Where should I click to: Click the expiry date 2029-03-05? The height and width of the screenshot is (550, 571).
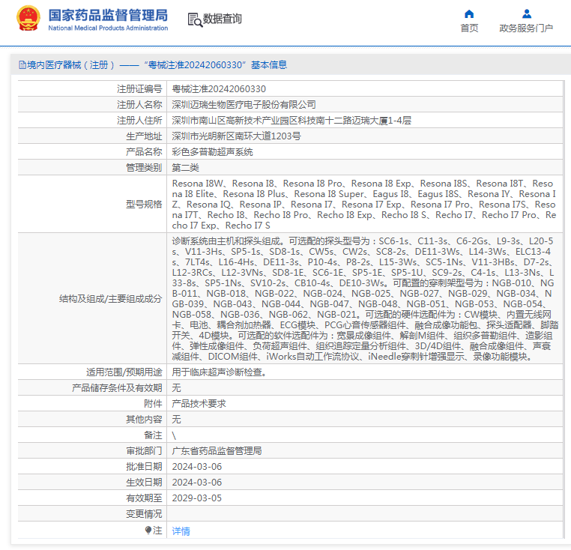tap(196, 498)
